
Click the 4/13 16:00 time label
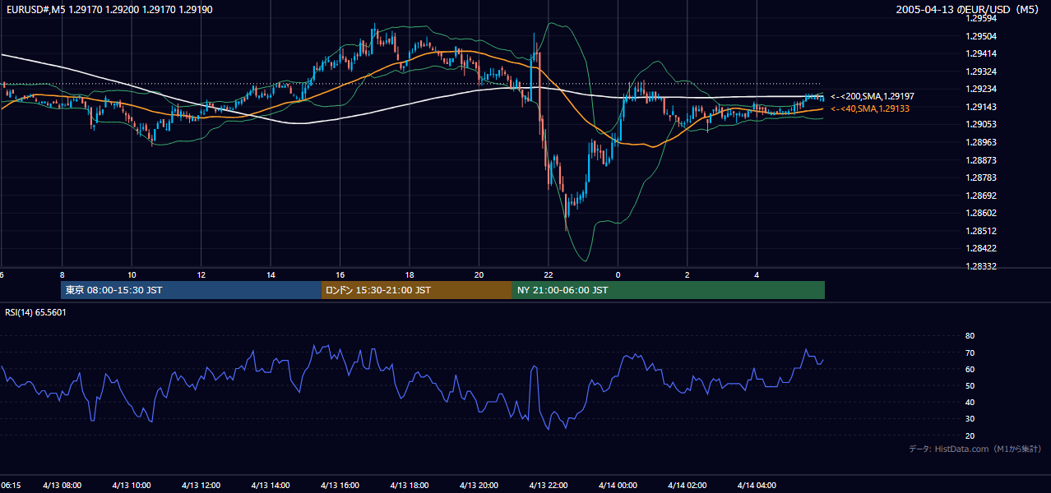[x=340, y=486]
